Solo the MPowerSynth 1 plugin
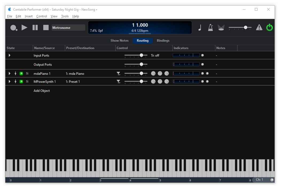 point(27,81)
